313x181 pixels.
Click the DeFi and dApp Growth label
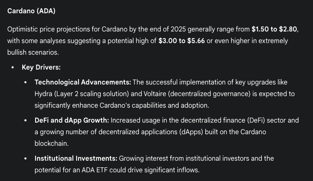(x=71, y=120)
